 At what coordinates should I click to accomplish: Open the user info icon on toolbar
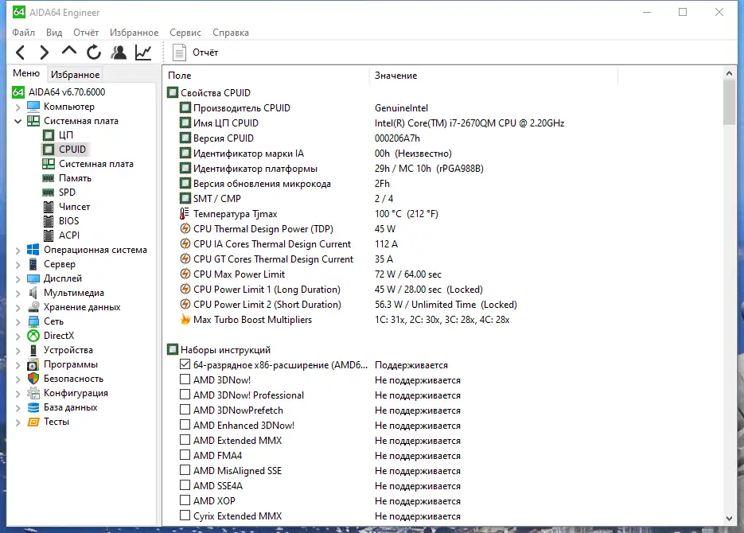pos(119,52)
